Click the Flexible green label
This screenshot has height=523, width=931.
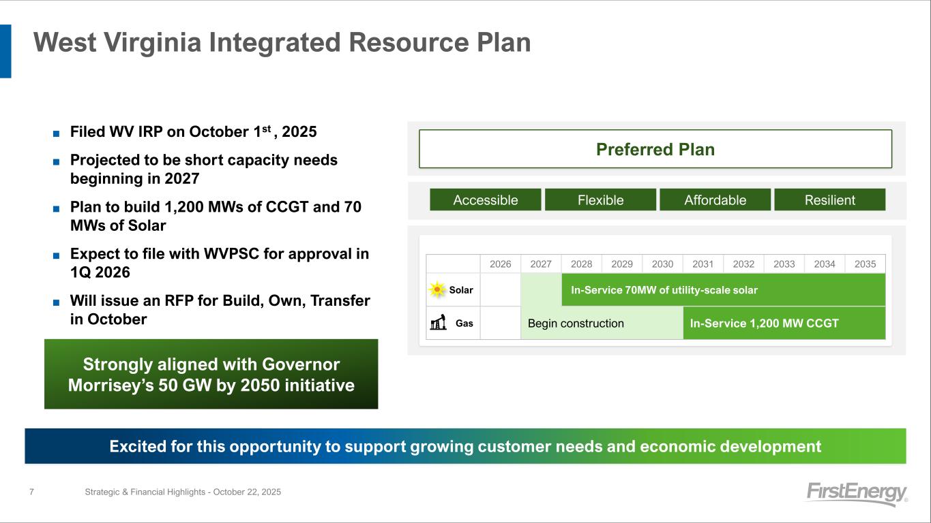(x=601, y=200)
